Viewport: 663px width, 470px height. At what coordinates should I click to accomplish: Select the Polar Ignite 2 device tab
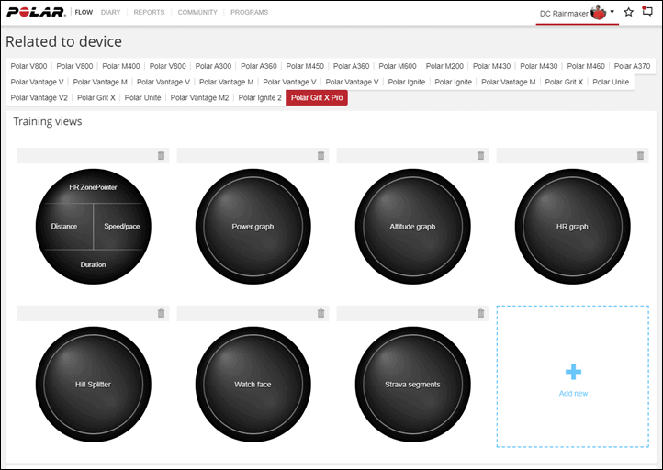(x=260, y=97)
